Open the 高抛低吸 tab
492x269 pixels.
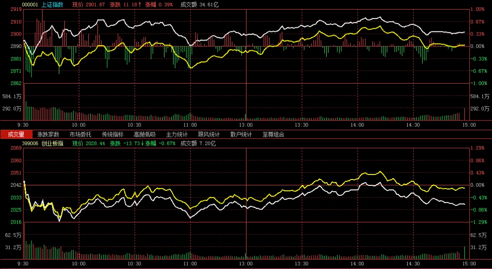(x=144, y=134)
